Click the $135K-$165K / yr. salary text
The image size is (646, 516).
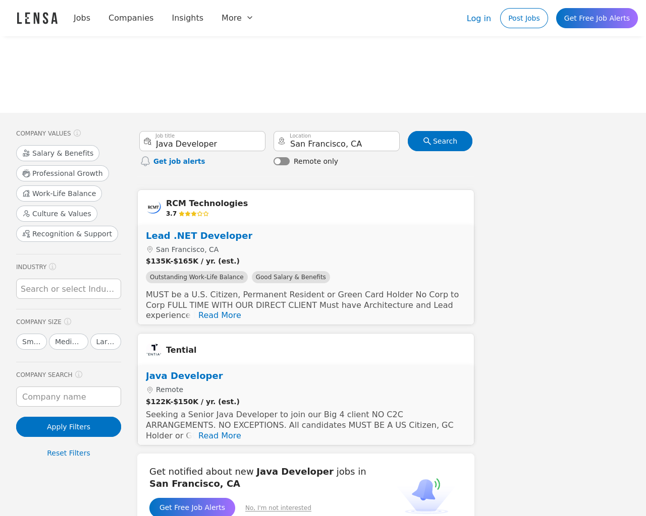[193, 261]
